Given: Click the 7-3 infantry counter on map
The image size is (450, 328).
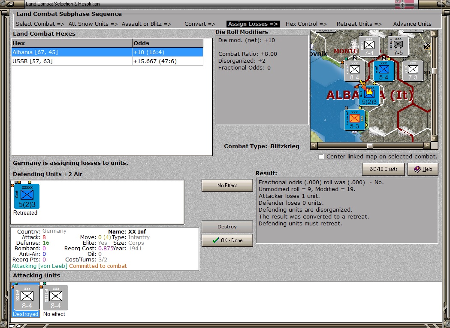Looking at the screenshot, I should coord(413,71).
